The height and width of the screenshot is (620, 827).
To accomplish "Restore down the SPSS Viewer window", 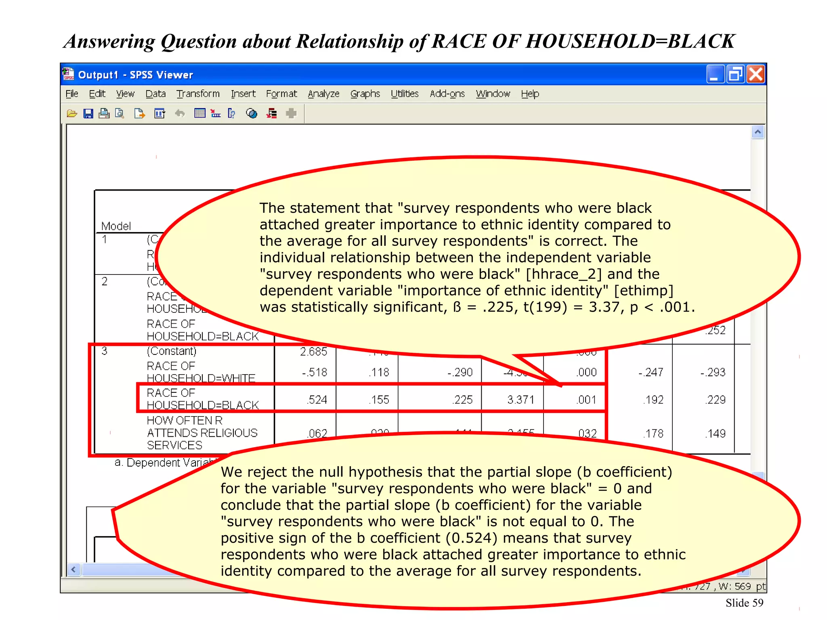I will 735,74.
